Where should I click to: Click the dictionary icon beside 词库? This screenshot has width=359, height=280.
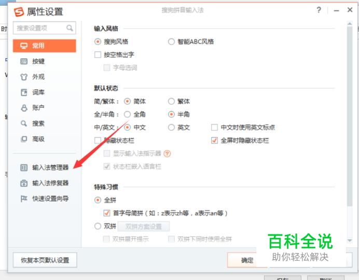(24, 92)
